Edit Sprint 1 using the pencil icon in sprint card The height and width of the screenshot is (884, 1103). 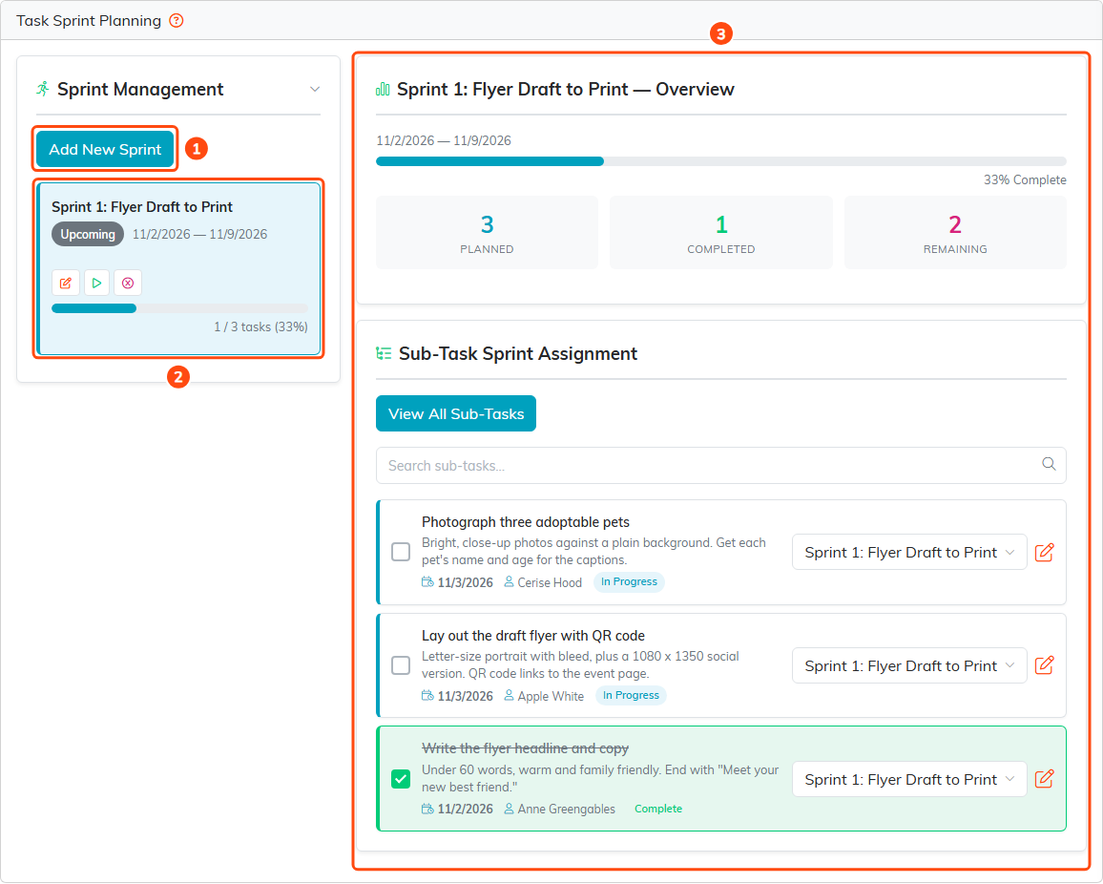[66, 283]
